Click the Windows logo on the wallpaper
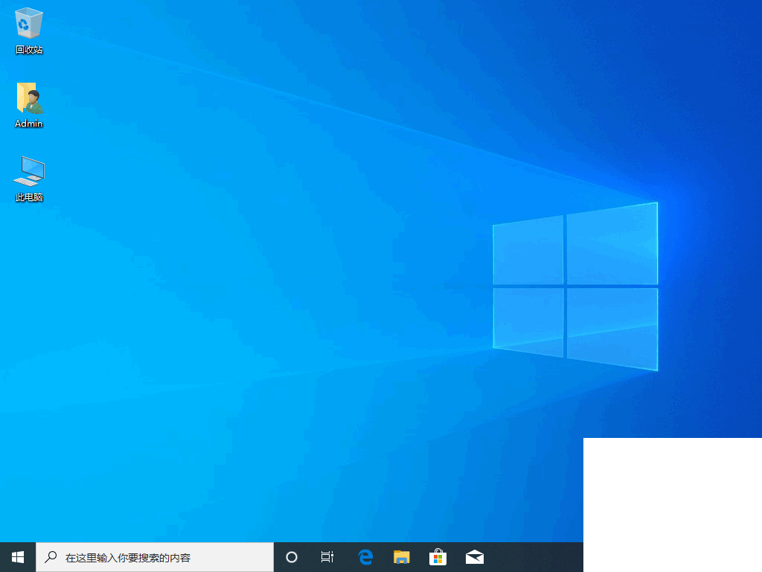Viewport: 762px width, 572px height. coord(574,286)
